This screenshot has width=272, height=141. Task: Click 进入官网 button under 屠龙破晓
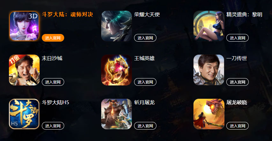coord(238,126)
